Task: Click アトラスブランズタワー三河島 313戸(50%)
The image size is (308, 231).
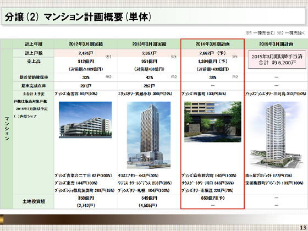Action: pos(276,94)
